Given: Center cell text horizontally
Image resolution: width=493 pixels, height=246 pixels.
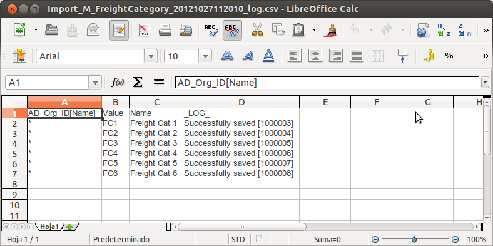Looking at the screenshot, I should point(315,56).
